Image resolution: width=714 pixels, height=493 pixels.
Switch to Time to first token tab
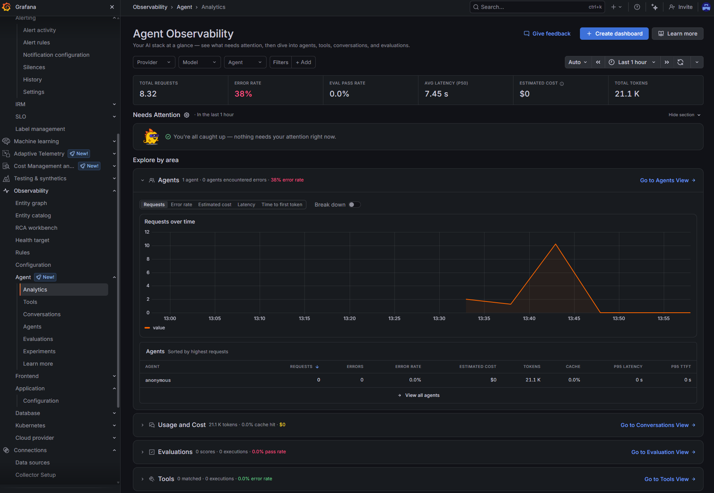[x=282, y=205]
